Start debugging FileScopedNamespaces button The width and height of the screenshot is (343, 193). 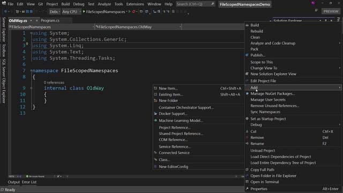tap(103, 12)
